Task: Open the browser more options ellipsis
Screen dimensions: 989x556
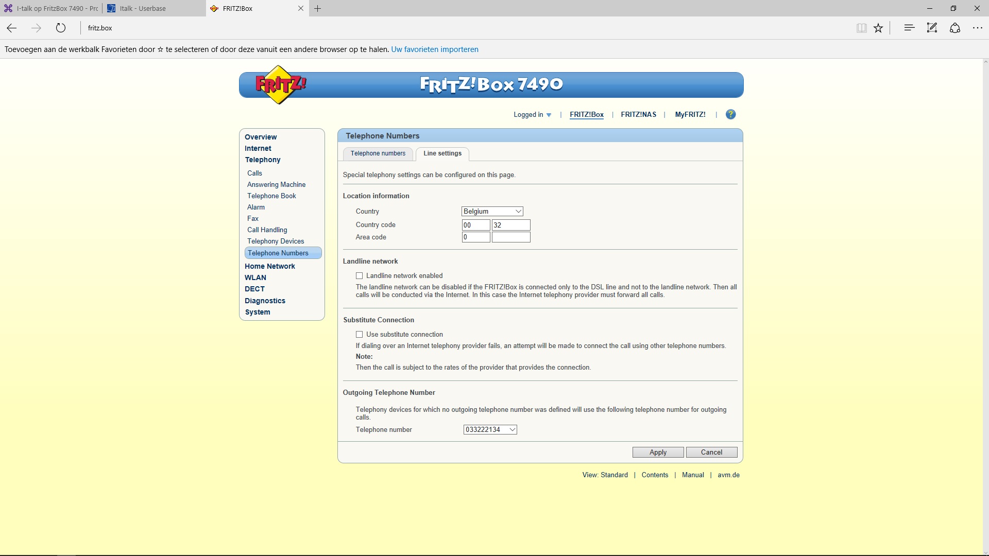Action: pyautogui.click(x=977, y=28)
